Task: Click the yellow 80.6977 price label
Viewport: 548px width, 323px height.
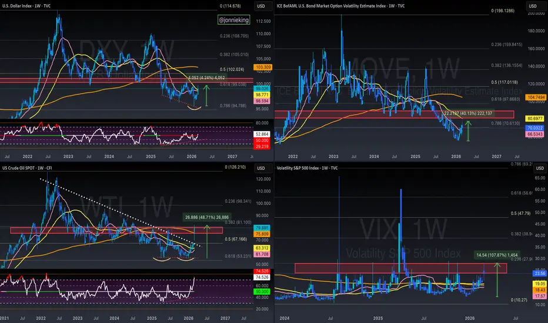Action: [535, 119]
